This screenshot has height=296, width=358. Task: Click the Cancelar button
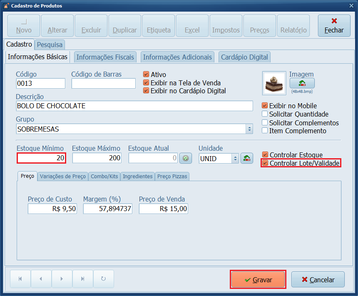[x=318, y=280]
